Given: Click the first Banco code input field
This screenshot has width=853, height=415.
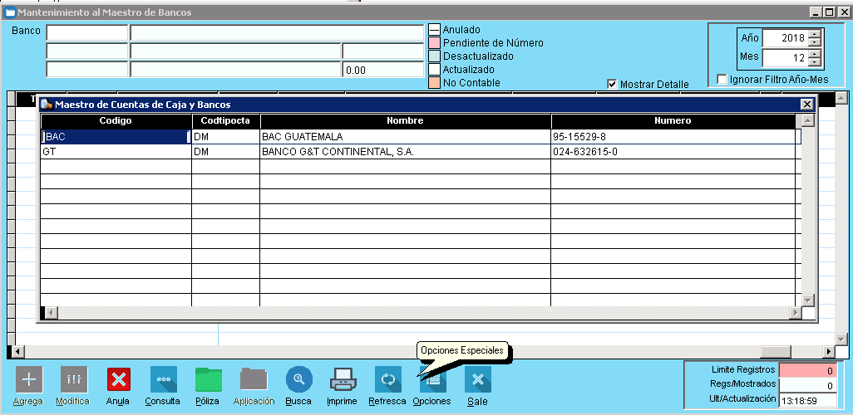Looking at the screenshot, I should [x=87, y=32].
